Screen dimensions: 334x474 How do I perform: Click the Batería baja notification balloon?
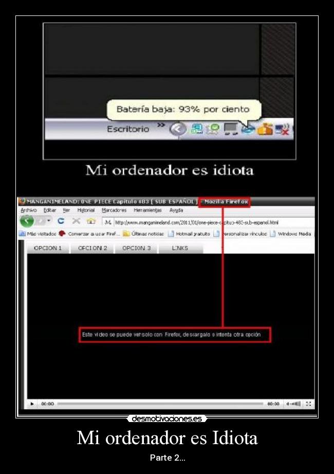(184, 110)
